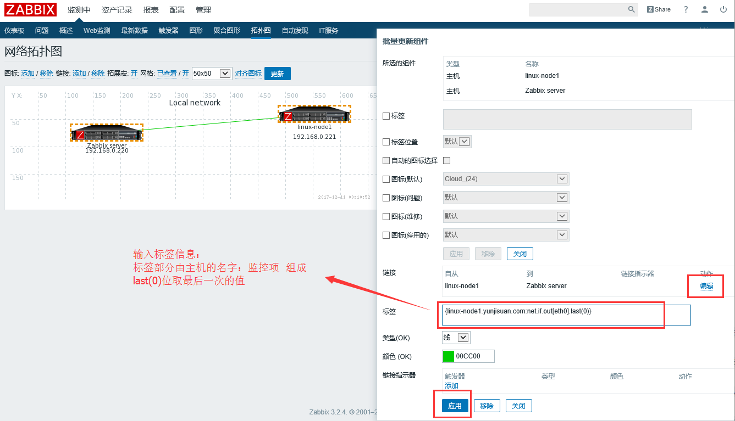Go to the 概述 tab

(66, 31)
